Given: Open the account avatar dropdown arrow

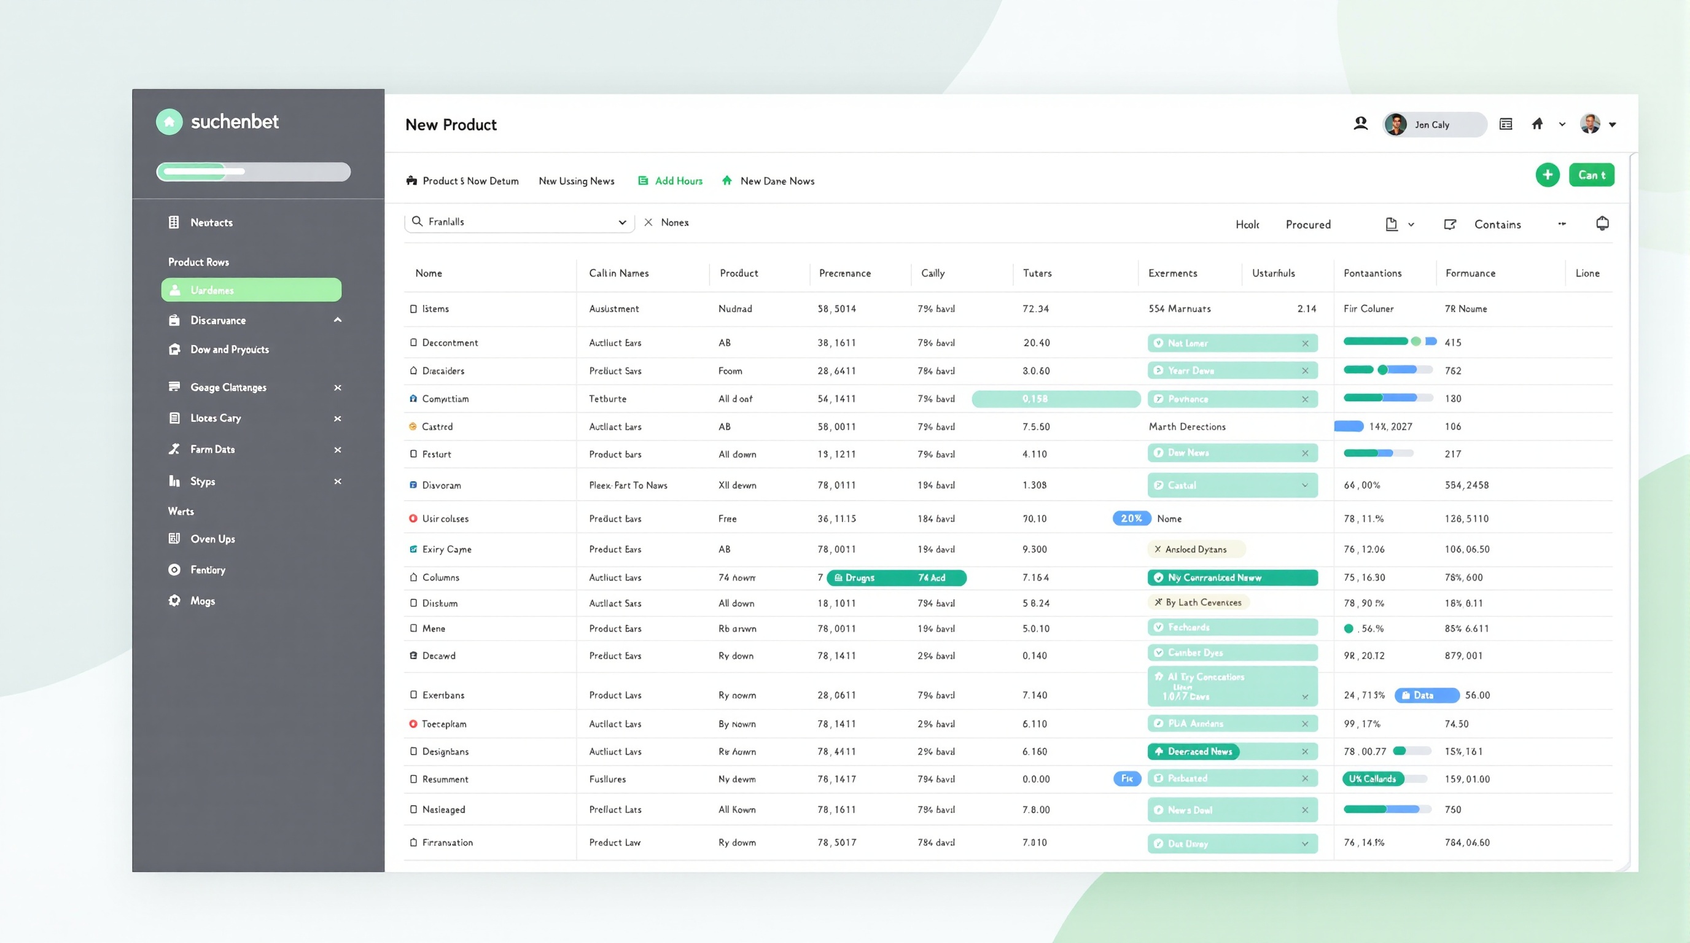Looking at the screenshot, I should (1613, 125).
